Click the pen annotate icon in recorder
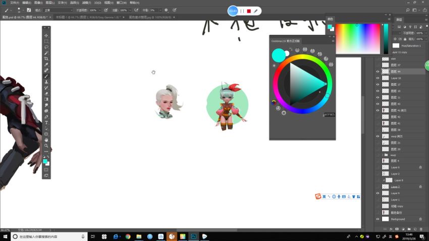Viewport: 429px width, 241px height. coord(255,11)
